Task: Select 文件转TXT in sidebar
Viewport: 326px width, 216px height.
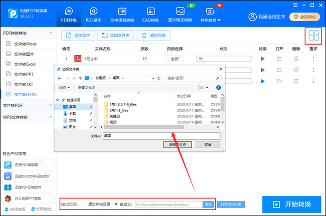Action: pyautogui.click(x=23, y=84)
